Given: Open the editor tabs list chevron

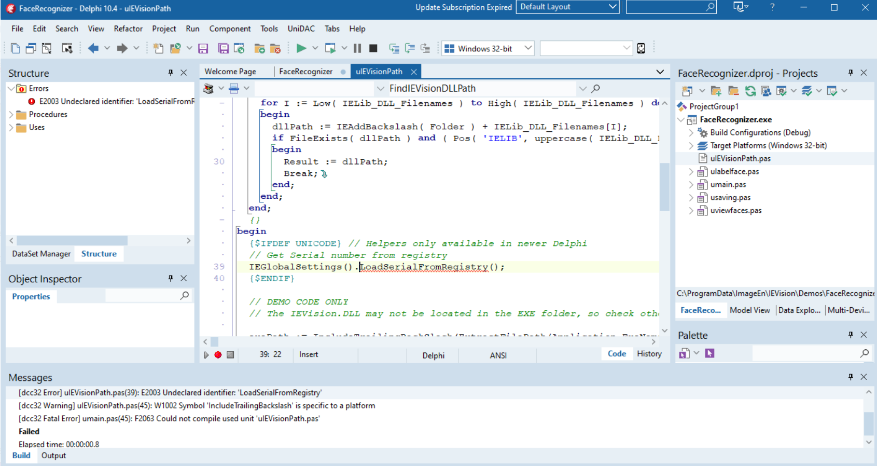Looking at the screenshot, I should coord(660,72).
